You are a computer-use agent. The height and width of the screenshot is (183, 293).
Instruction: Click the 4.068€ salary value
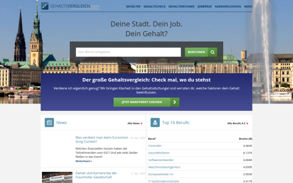click(x=248, y=160)
